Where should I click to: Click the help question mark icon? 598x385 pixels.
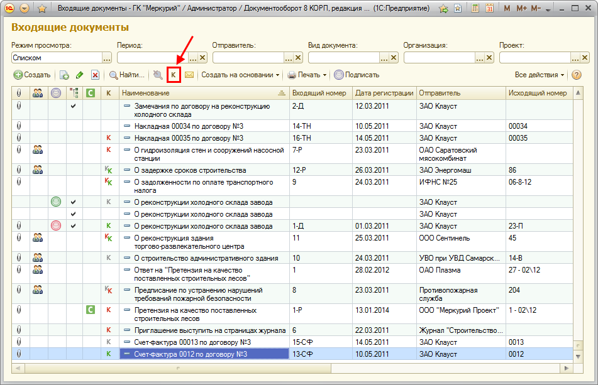click(577, 75)
